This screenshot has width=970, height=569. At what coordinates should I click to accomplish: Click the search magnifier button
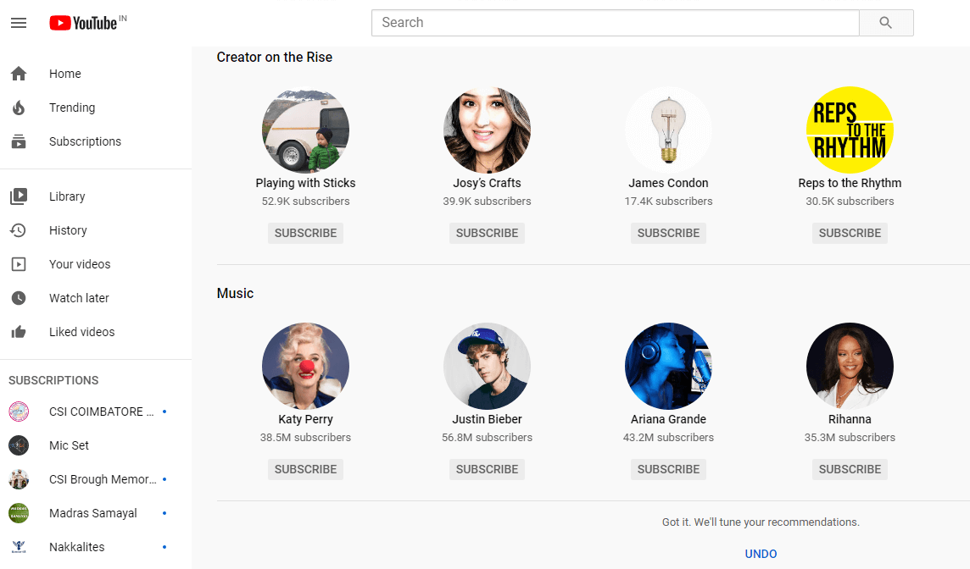point(886,23)
